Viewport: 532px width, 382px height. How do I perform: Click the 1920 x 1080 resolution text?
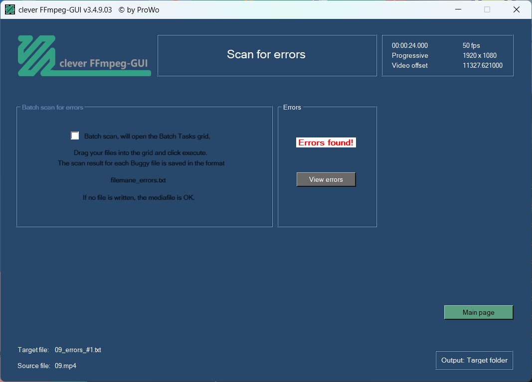point(480,55)
